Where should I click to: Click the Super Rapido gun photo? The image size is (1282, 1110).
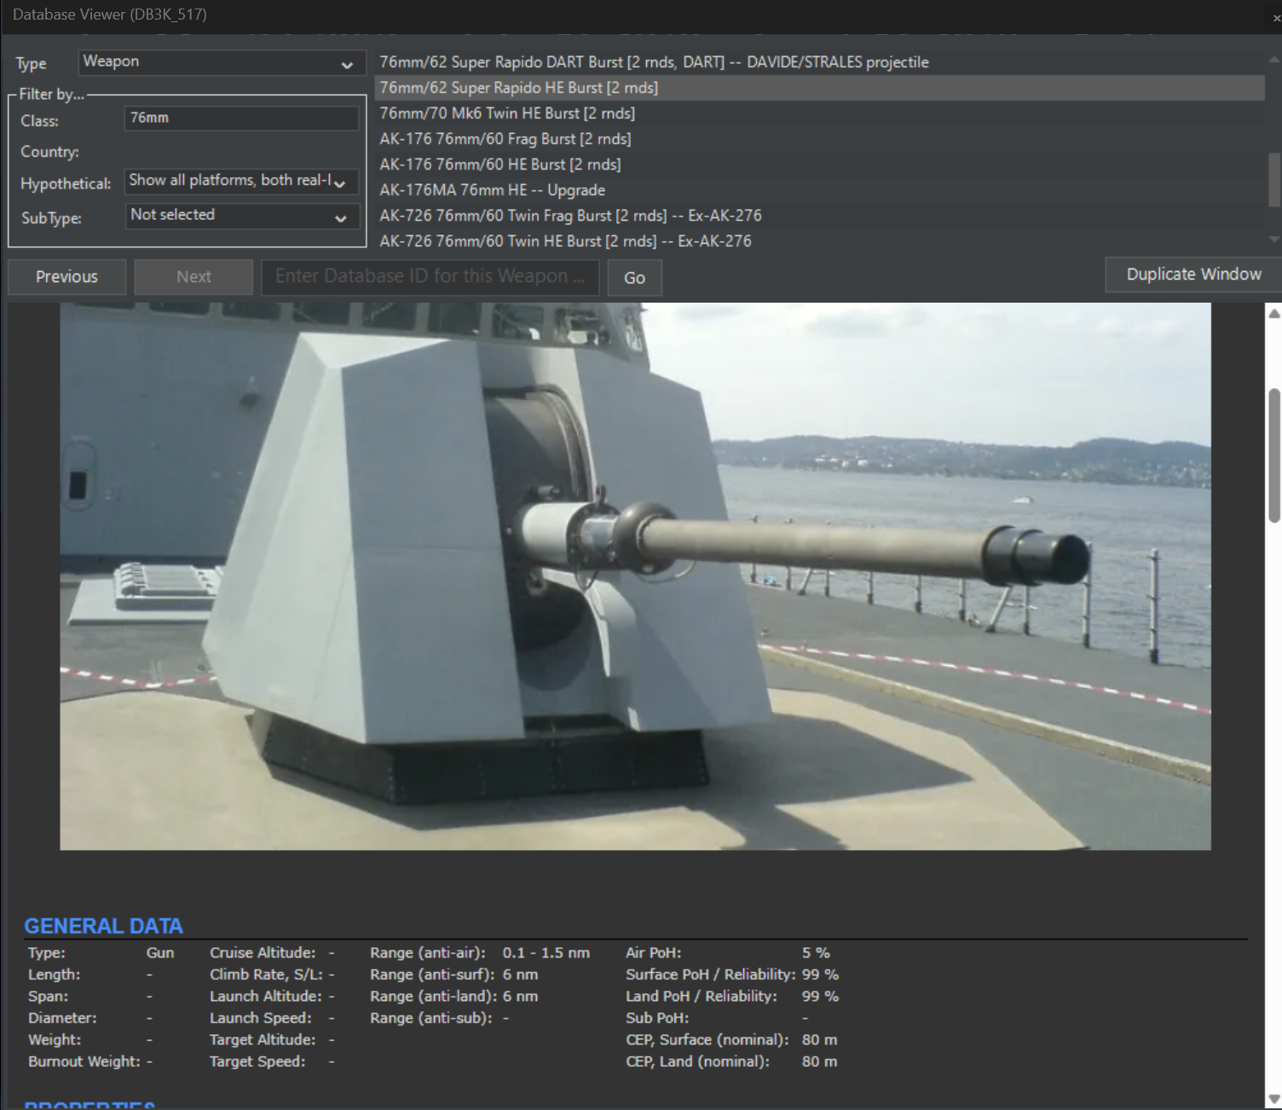pos(635,576)
